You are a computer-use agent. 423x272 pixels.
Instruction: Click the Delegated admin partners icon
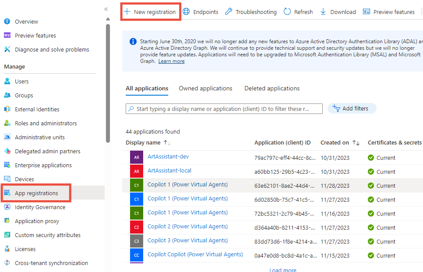pos(7,151)
